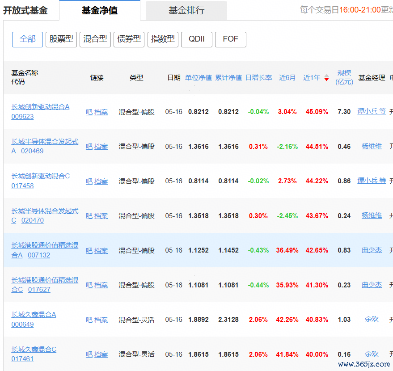Open the 基金排行 tab

coord(186,10)
